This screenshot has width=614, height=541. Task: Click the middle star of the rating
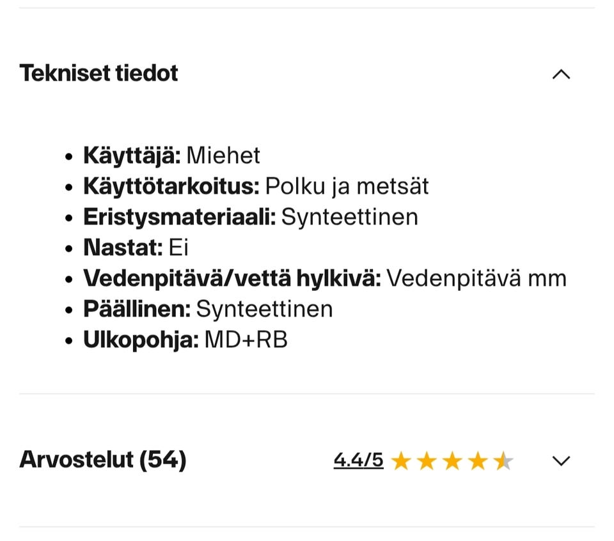click(452, 461)
